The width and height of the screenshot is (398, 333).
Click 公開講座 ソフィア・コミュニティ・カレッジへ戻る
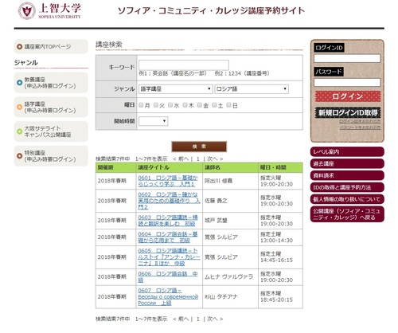point(347,214)
